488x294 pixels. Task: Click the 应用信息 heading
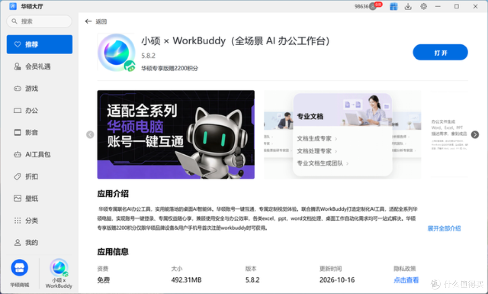(x=113, y=251)
